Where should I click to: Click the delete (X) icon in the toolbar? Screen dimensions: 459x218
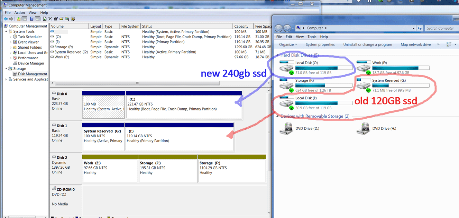(50, 19)
